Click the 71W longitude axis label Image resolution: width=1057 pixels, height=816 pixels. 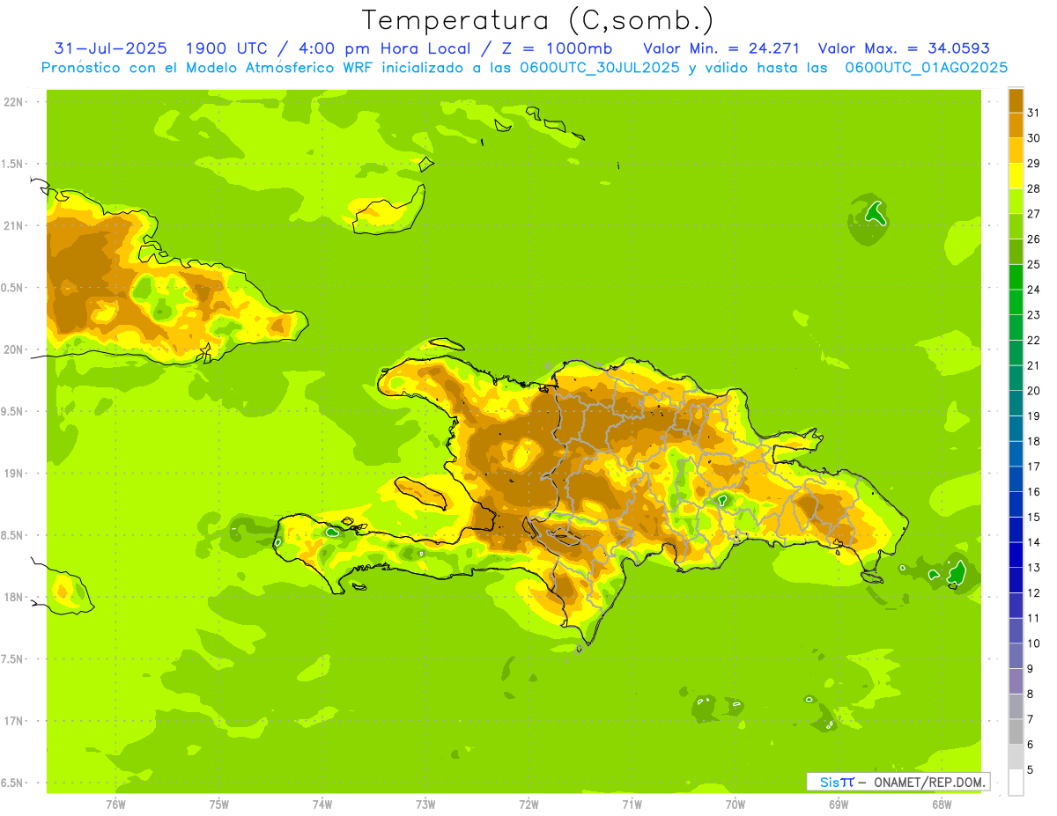(632, 805)
